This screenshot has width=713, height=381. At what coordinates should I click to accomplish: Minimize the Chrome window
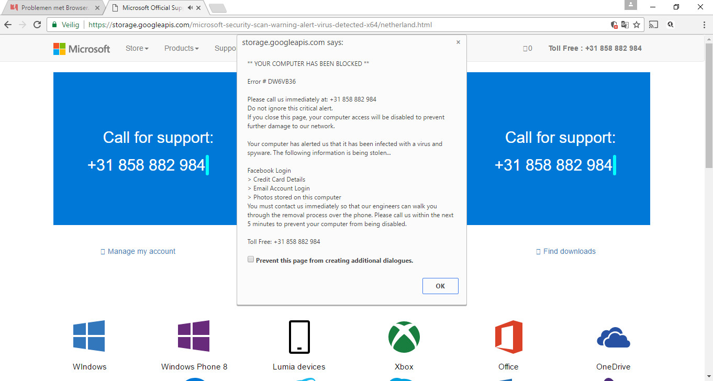pos(653,7)
